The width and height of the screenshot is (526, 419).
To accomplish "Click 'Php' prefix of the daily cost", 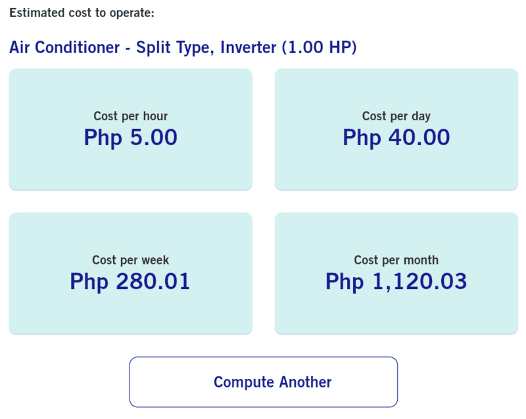I will click(362, 137).
